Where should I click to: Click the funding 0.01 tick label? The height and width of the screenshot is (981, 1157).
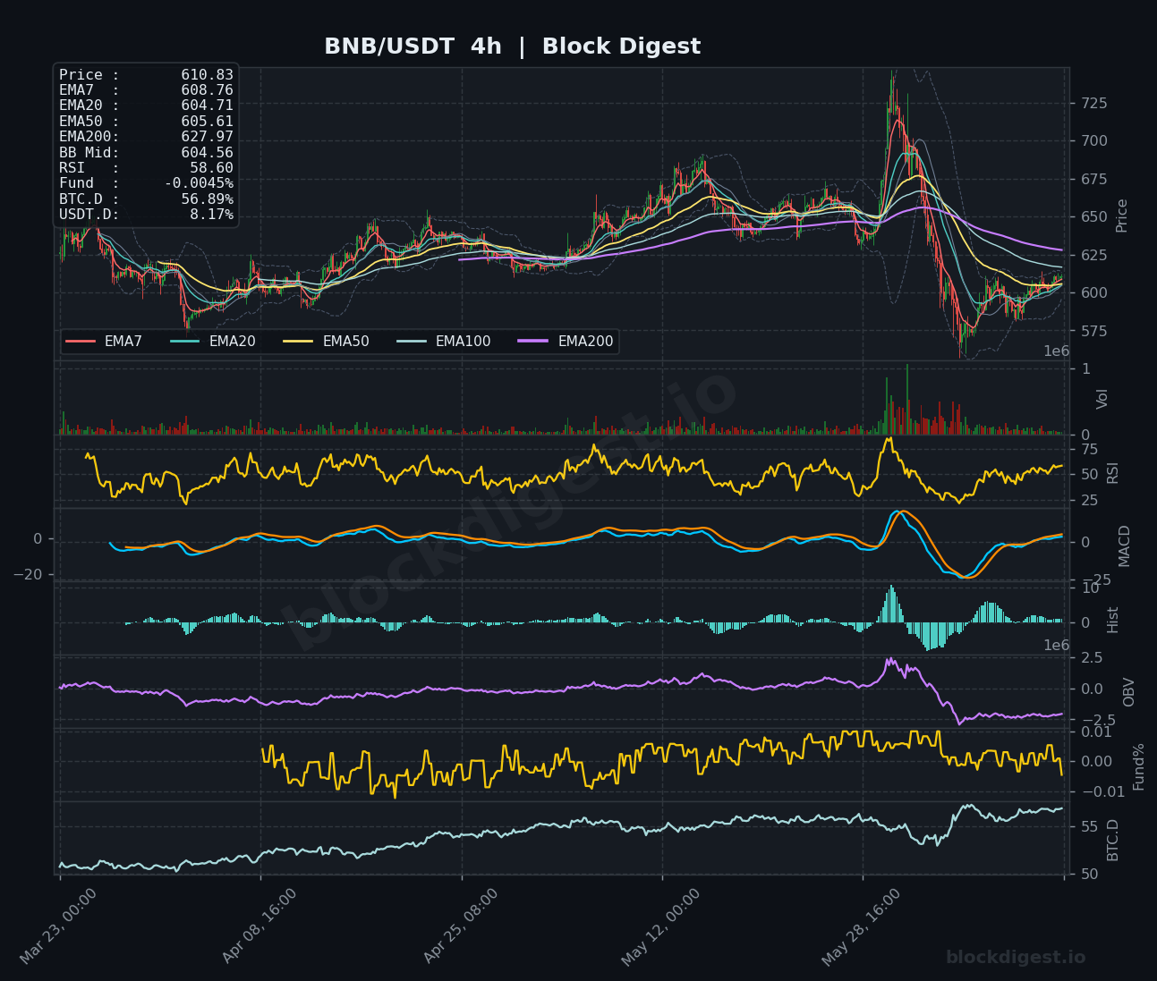pos(1098,732)
